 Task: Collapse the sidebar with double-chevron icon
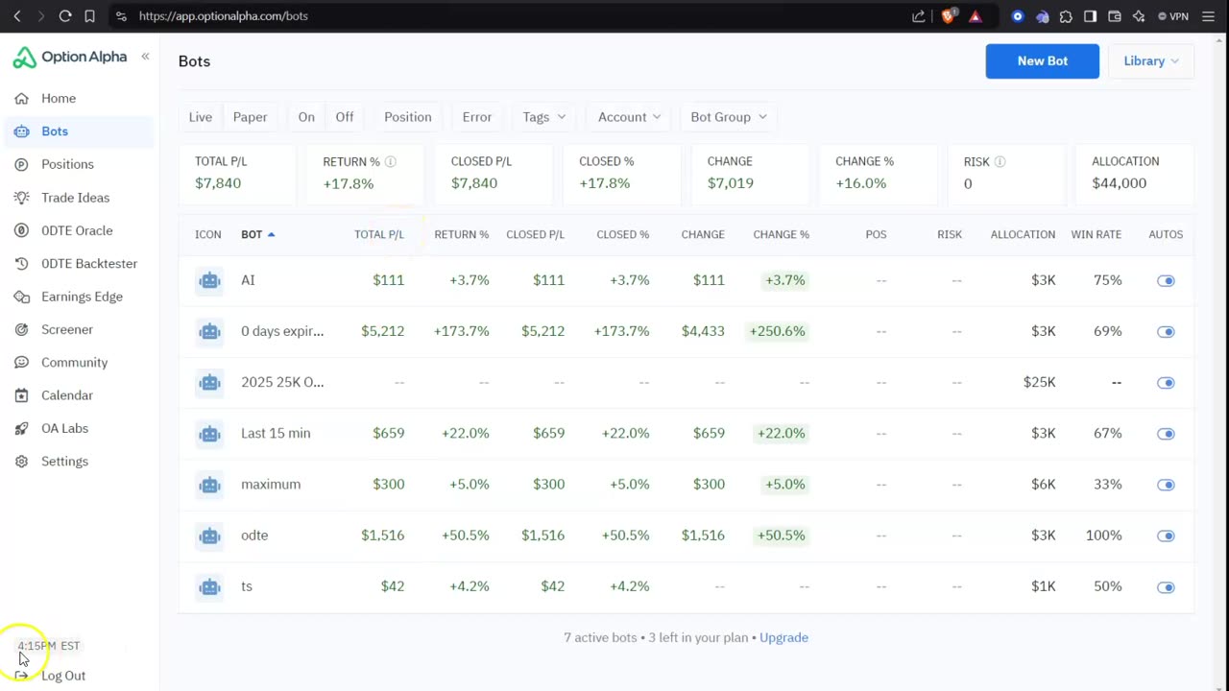click(x=145, y=57)
